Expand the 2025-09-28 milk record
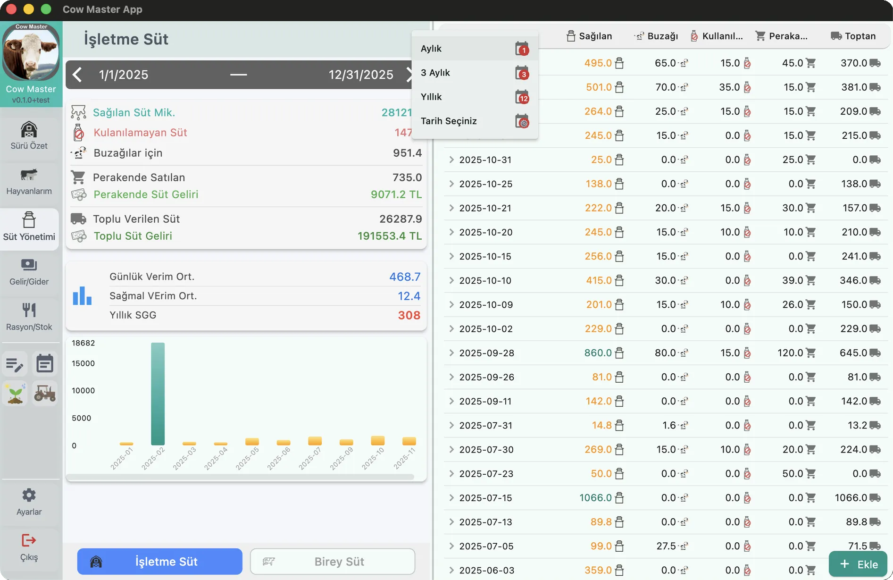The width and height of the screenshot is (893, 580). (x=451, y=353)
